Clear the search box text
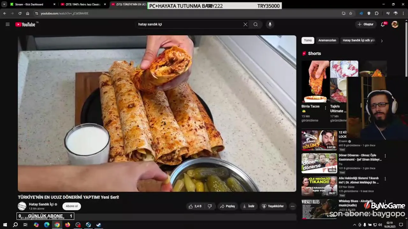The width and height of the screenshot is (408, 229). 245,24
